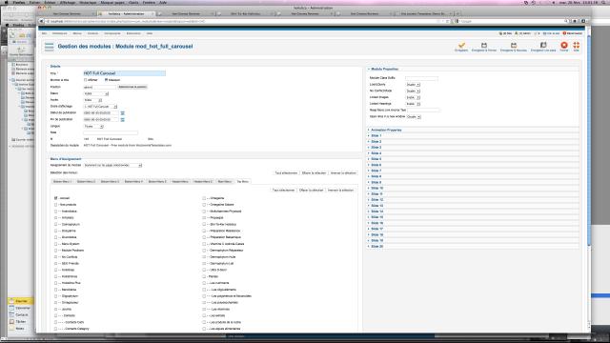The height and width of the screenshot is (343, 610).
Task: Click the red Fermer close icon
Action: point(563,45)
